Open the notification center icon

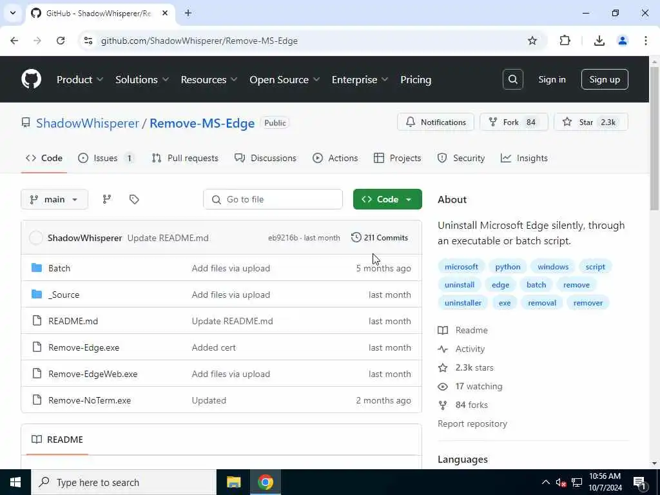pos(639,483)
